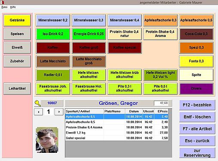Add Latte Macchiato groß
218x161 pixels.
pyautogui.click(x=89, y=61)
